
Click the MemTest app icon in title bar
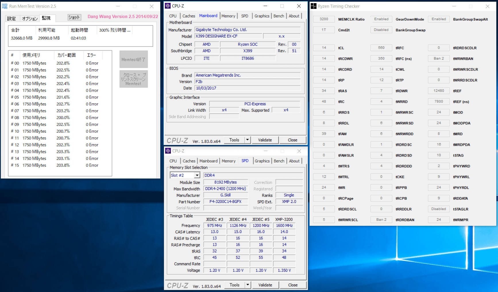tap(5, 6)
